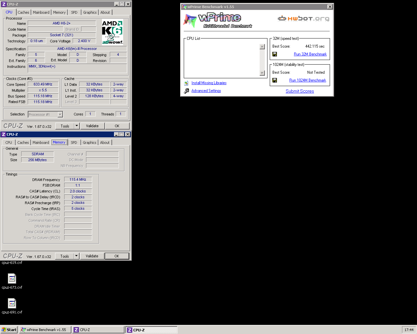Click inside the empty CPU List box
Image resolution: width=417 pixels, height=334 pixels.
point(222,60)
